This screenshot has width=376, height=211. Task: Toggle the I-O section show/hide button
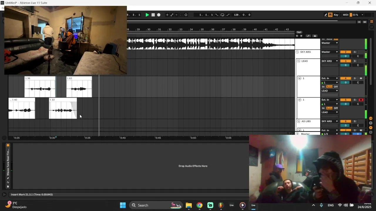371,118
